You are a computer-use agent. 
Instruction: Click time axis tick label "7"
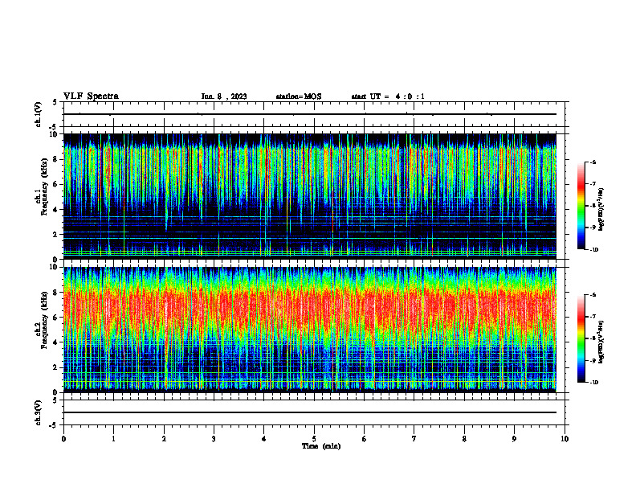[414, 439]
